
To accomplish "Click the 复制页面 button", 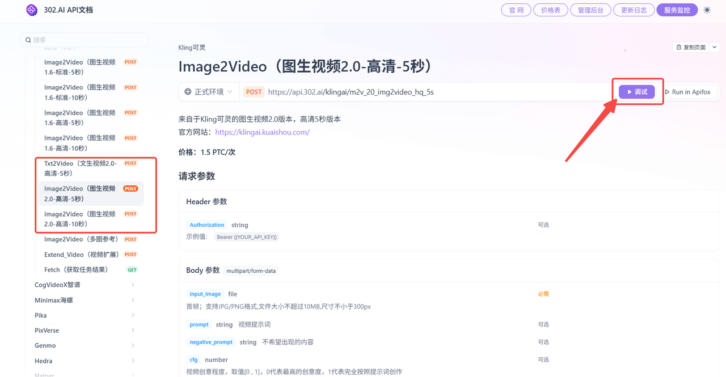I will (690, 48).
